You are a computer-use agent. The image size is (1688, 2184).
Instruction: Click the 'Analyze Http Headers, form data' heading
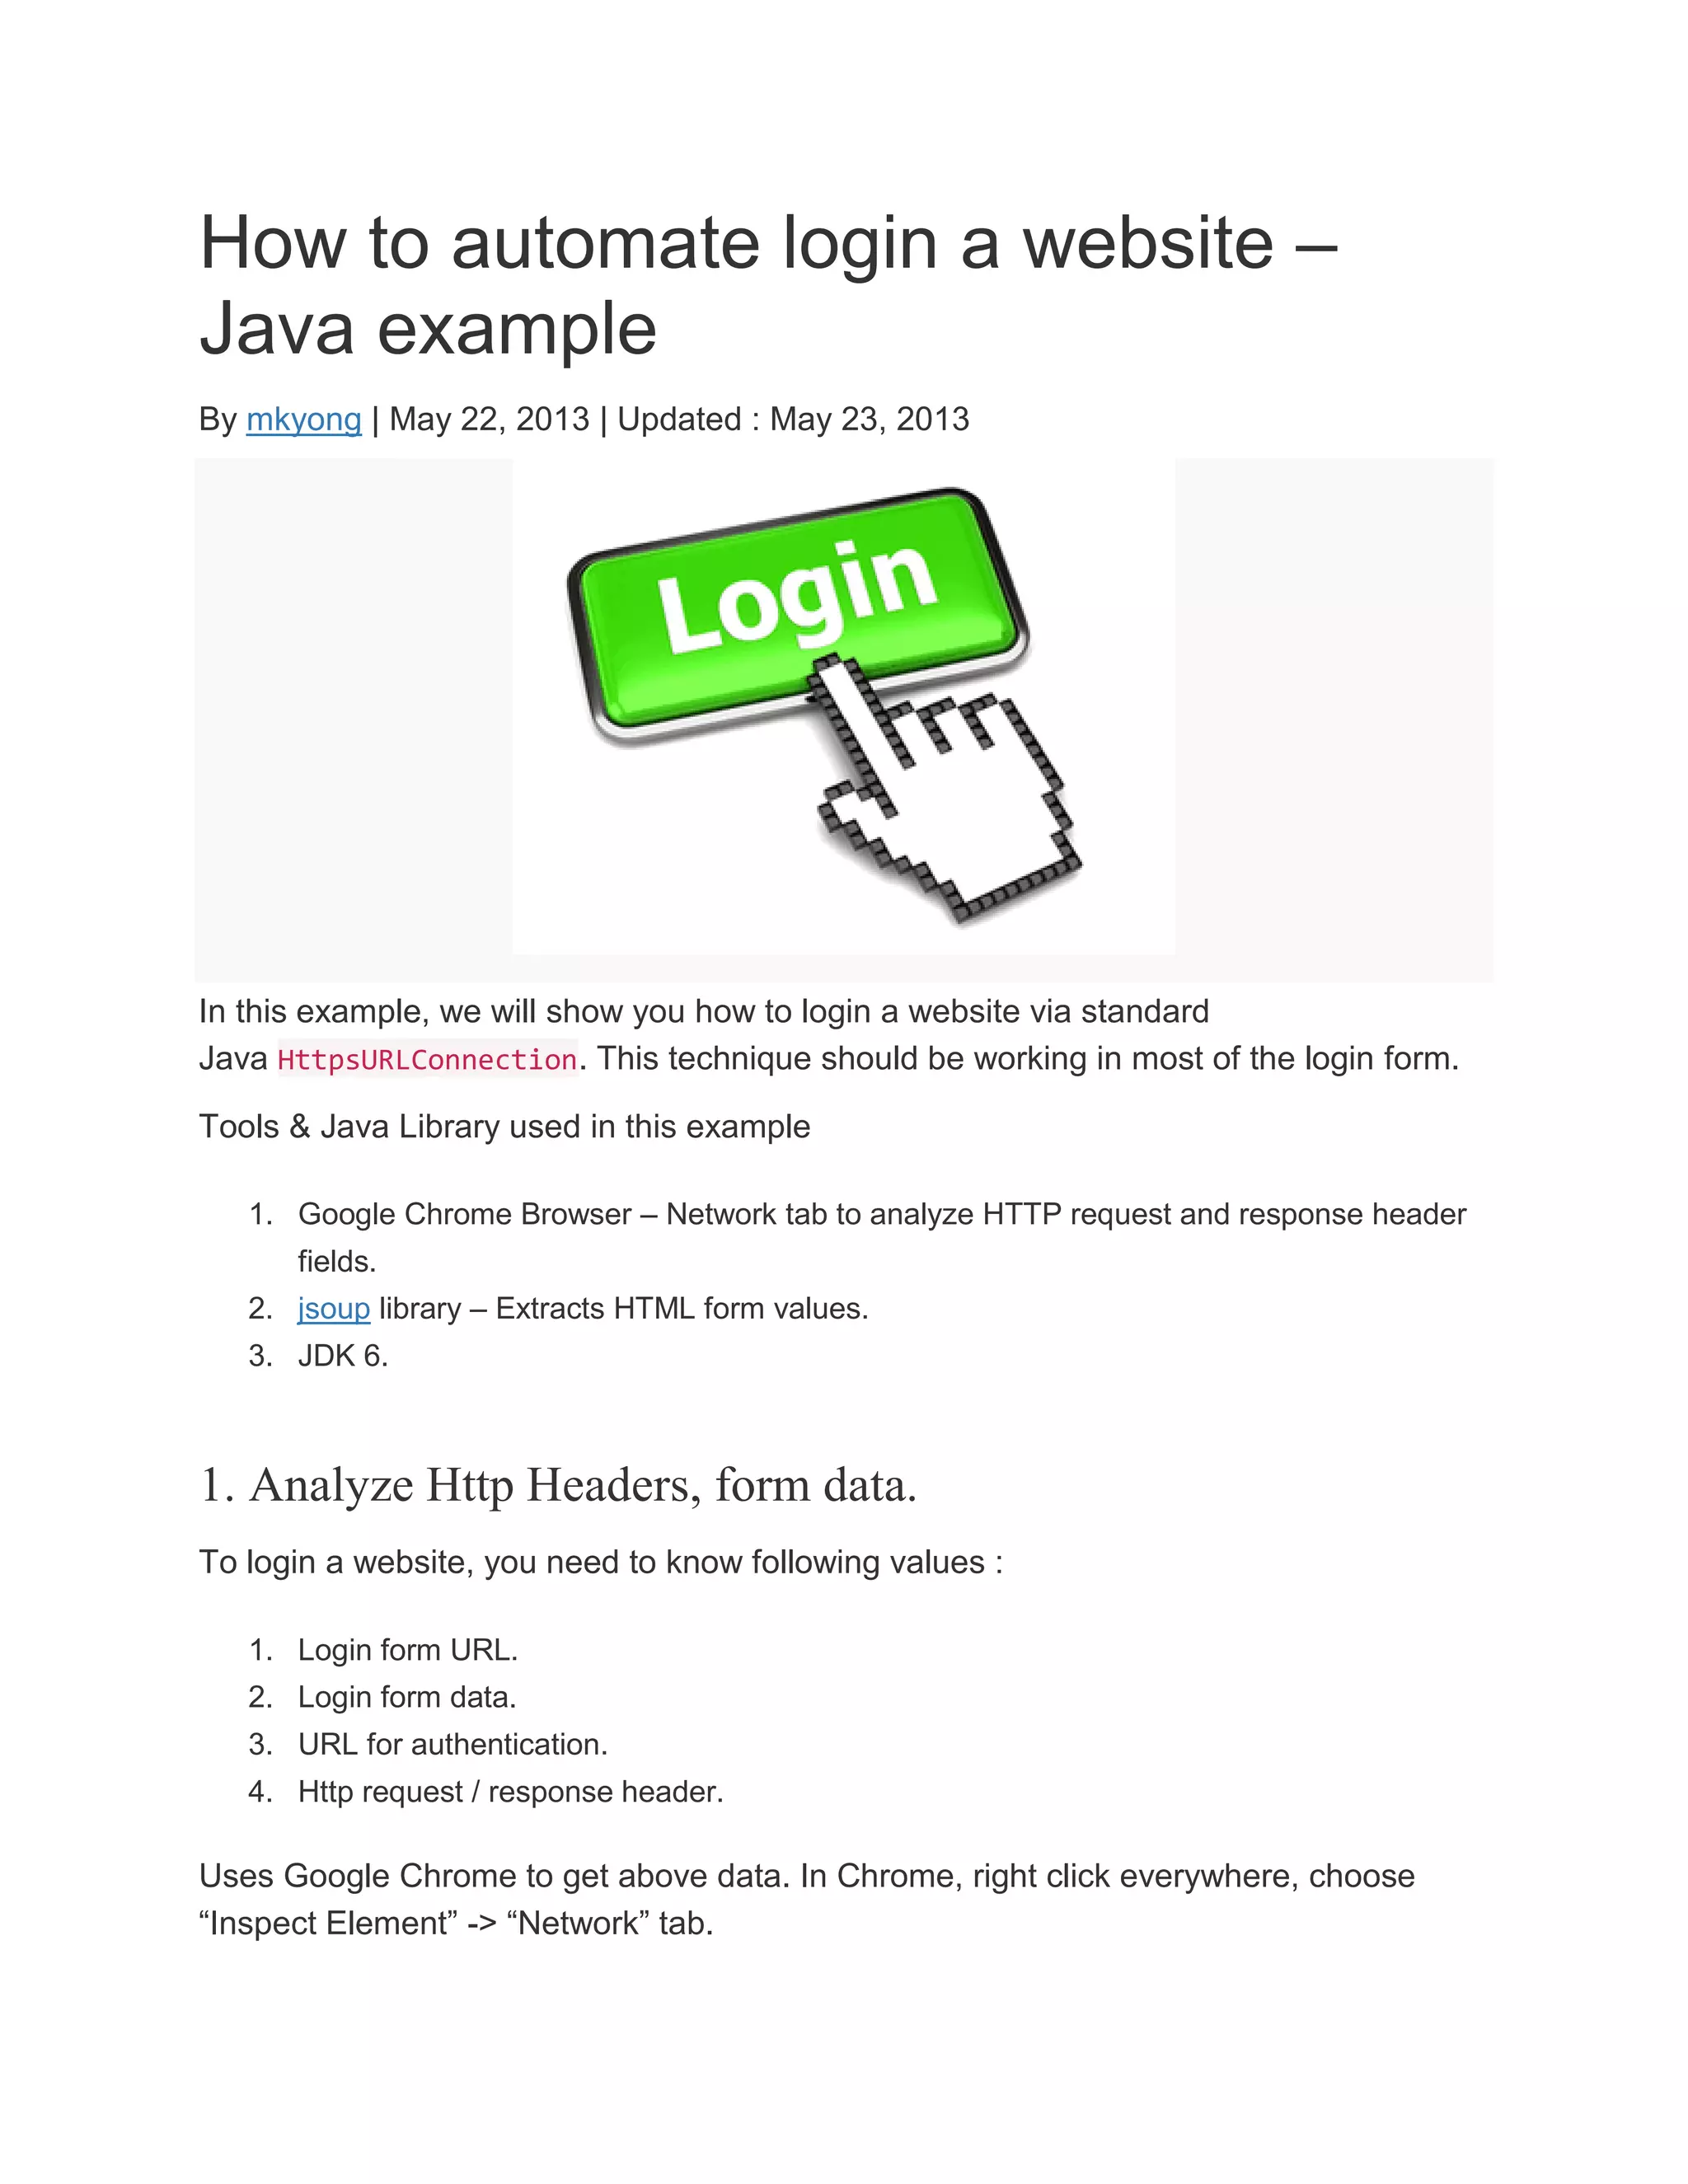558,1484
